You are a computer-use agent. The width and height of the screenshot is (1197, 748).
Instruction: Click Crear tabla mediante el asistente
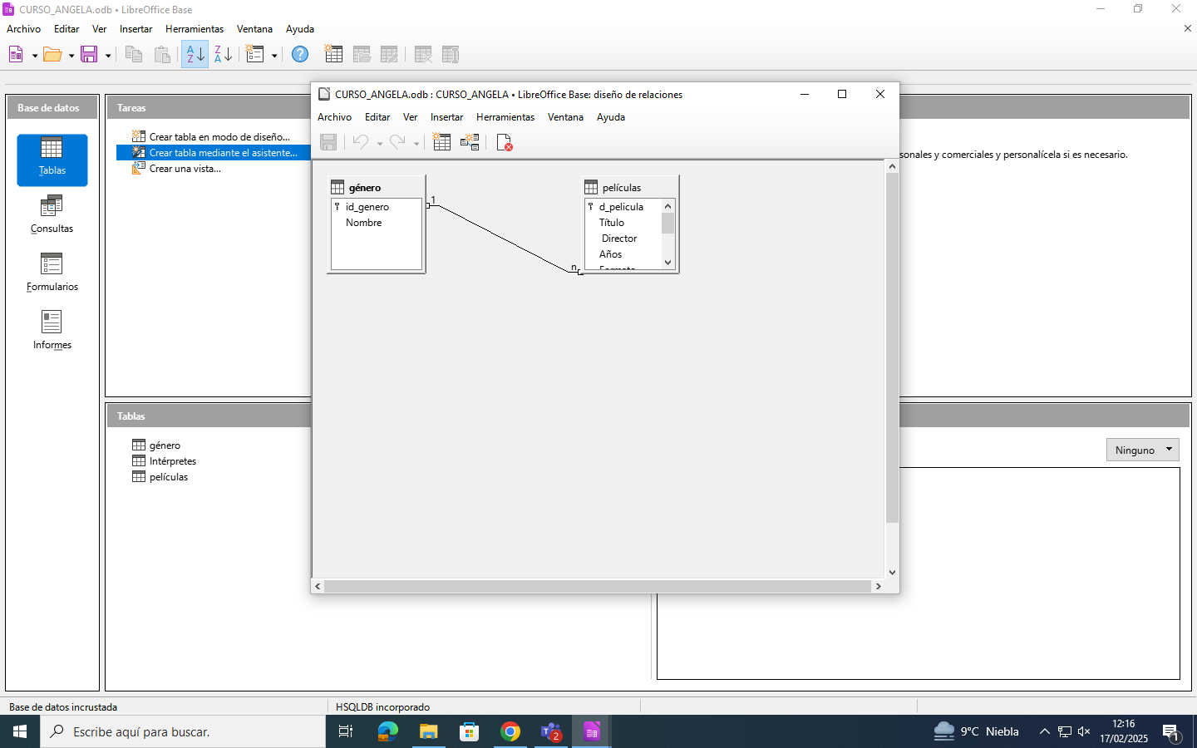point(223,153)
